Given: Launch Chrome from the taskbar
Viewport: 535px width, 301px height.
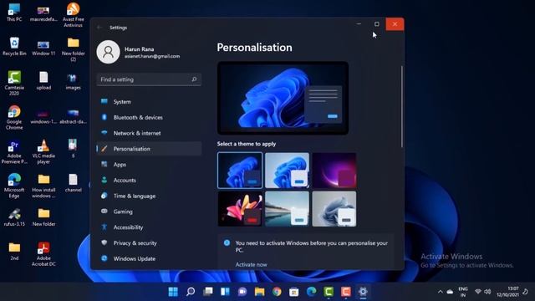Looking at the screenshot, I should tap(277, 292).
